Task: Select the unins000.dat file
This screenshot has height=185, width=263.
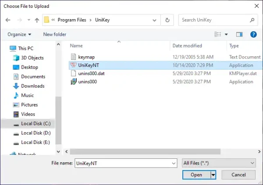Action: click(x=92, y=73)
